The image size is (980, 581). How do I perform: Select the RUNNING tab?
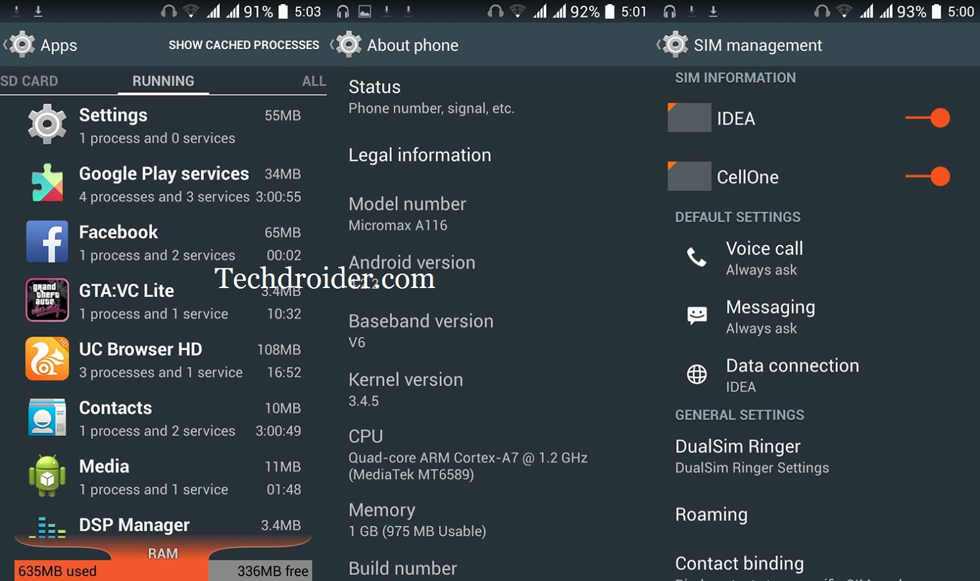click(164, 81)
